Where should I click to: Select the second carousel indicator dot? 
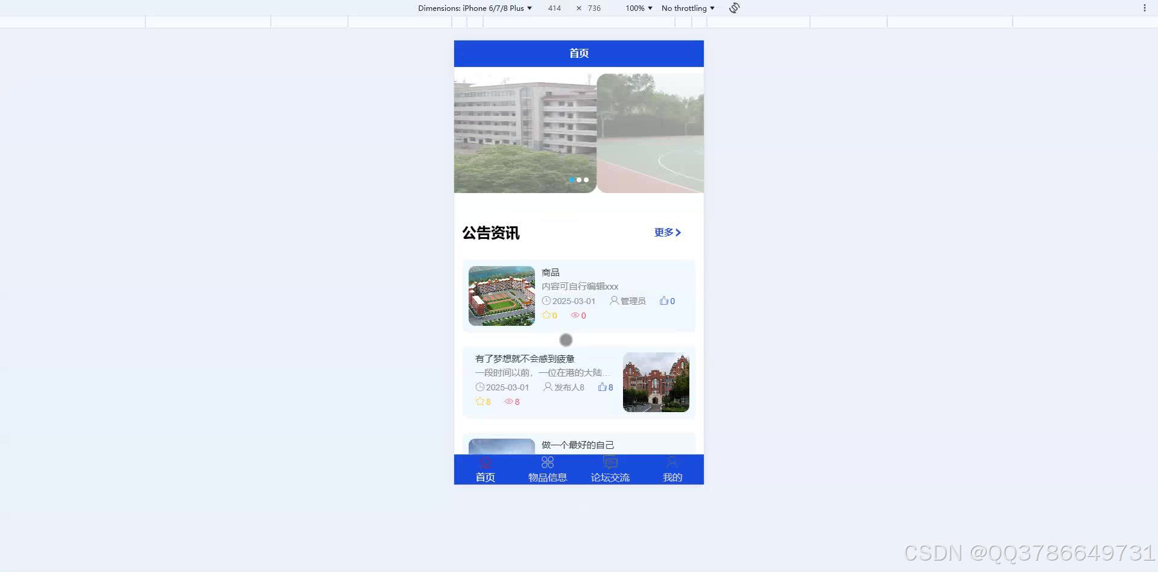click(578, 179)
